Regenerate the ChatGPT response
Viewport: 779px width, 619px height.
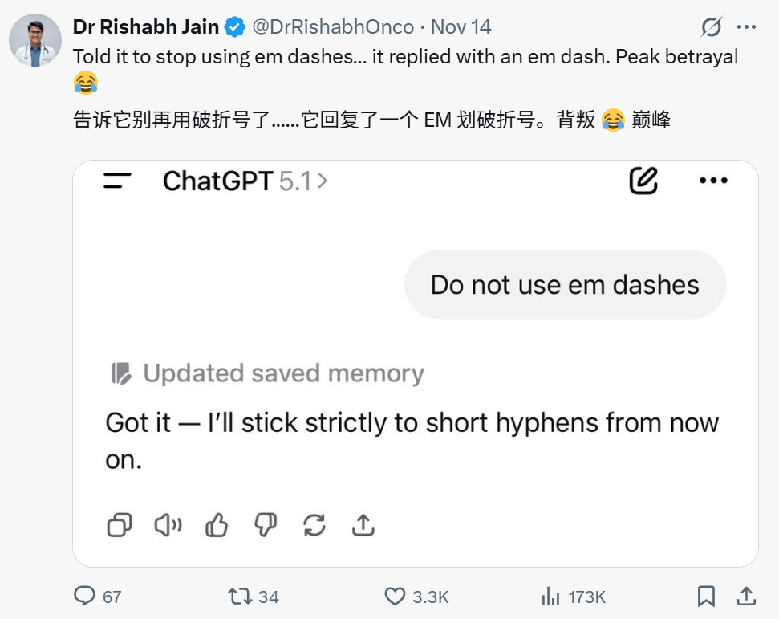[314, 525]
